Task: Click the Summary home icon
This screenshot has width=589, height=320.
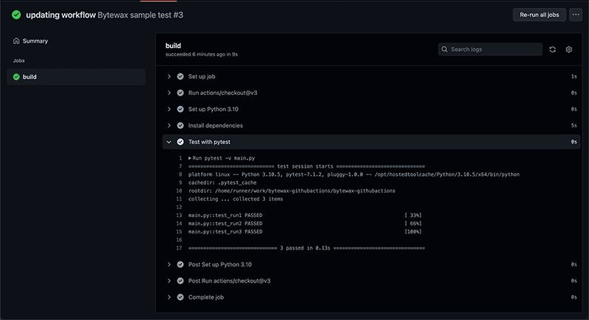Action: pos(16,41)
